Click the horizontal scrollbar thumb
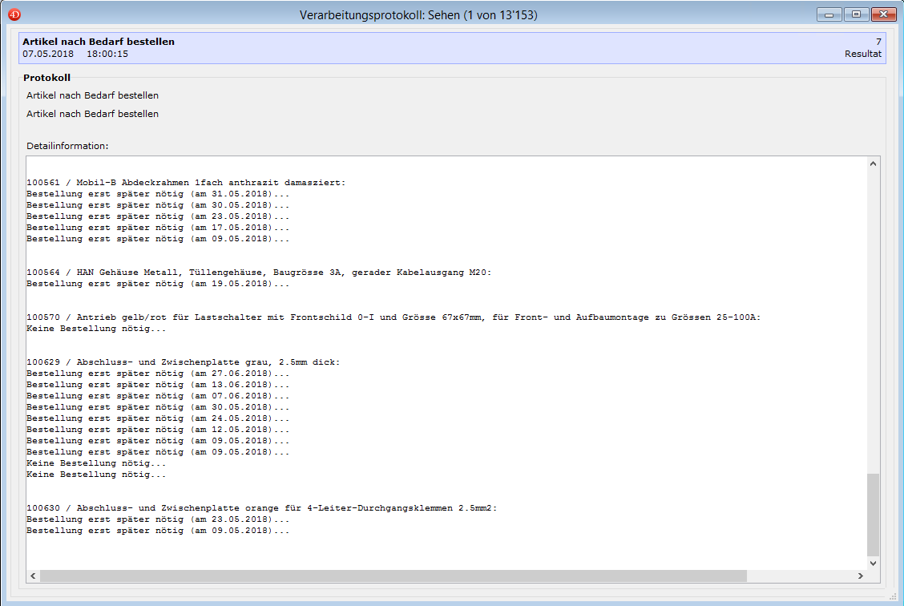 [x=393, y=576]
